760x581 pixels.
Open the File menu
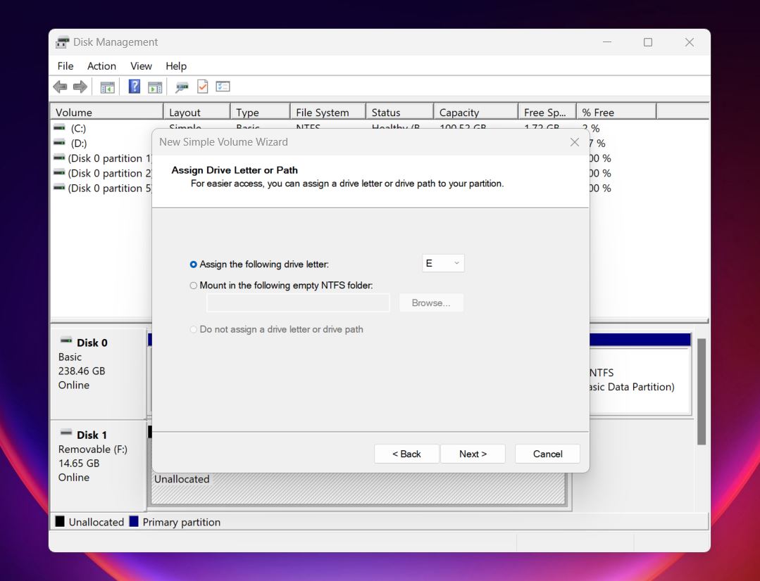point(66,66)
